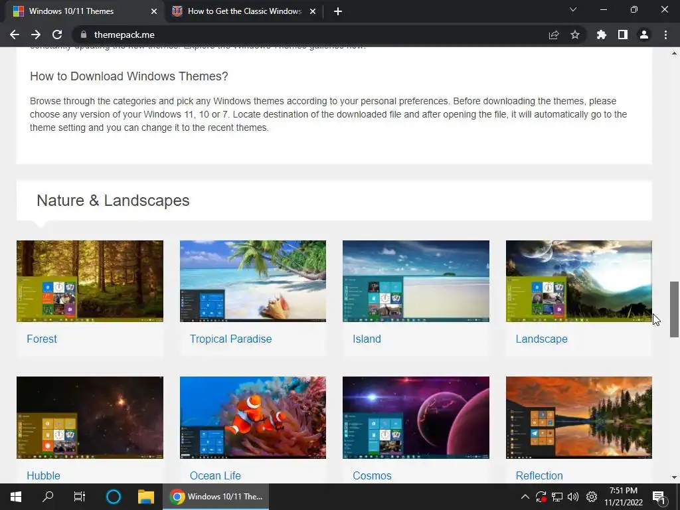Open Chrome profile avatar menu

644,35
